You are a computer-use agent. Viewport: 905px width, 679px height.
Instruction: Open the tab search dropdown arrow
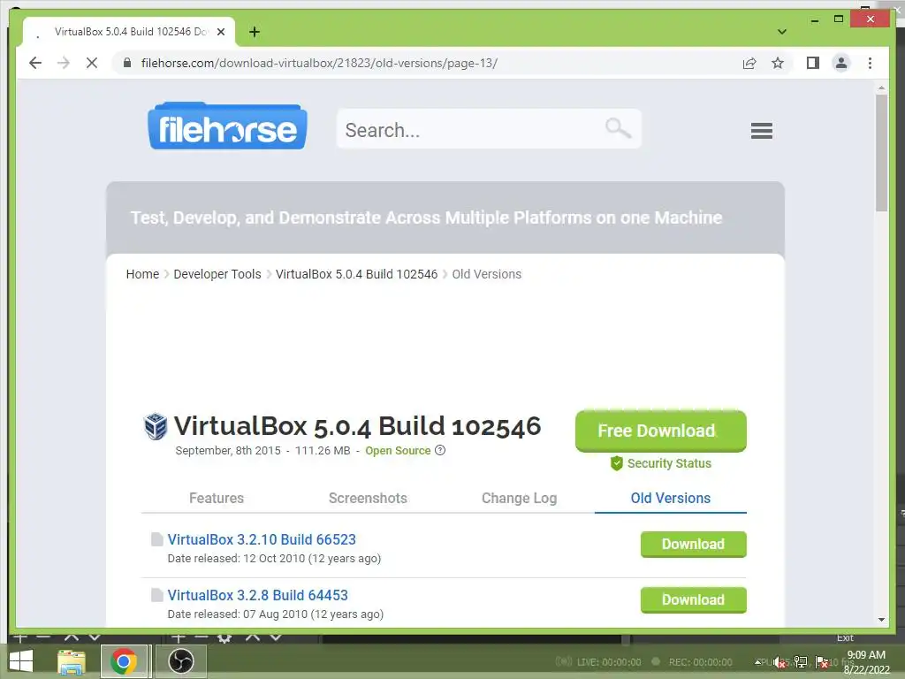(781, 32)
